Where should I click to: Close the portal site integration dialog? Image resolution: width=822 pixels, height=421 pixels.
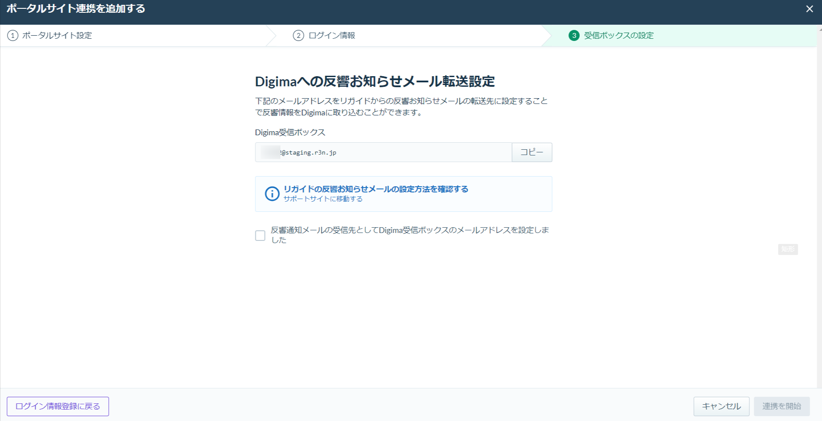tap(809, 9)
